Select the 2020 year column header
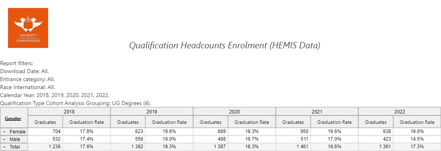Screen dimensions: 441x151 pyautogui.click(x=234, y=111)
